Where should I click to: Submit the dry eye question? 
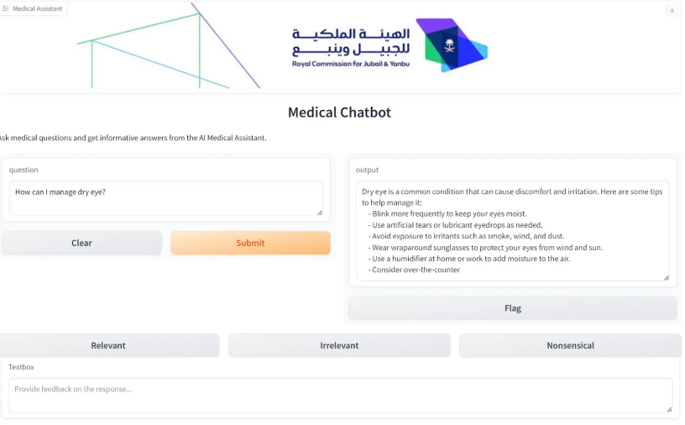250,243
